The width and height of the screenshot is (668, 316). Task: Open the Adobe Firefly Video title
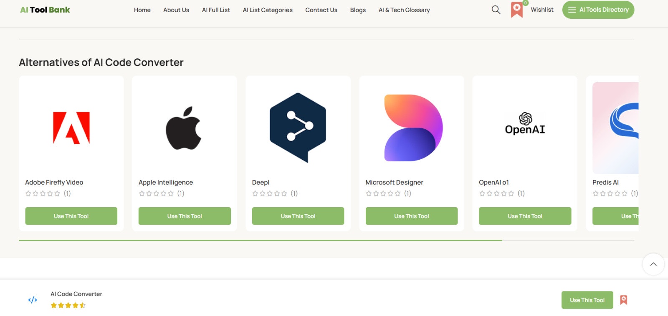[x=54, y=182]
